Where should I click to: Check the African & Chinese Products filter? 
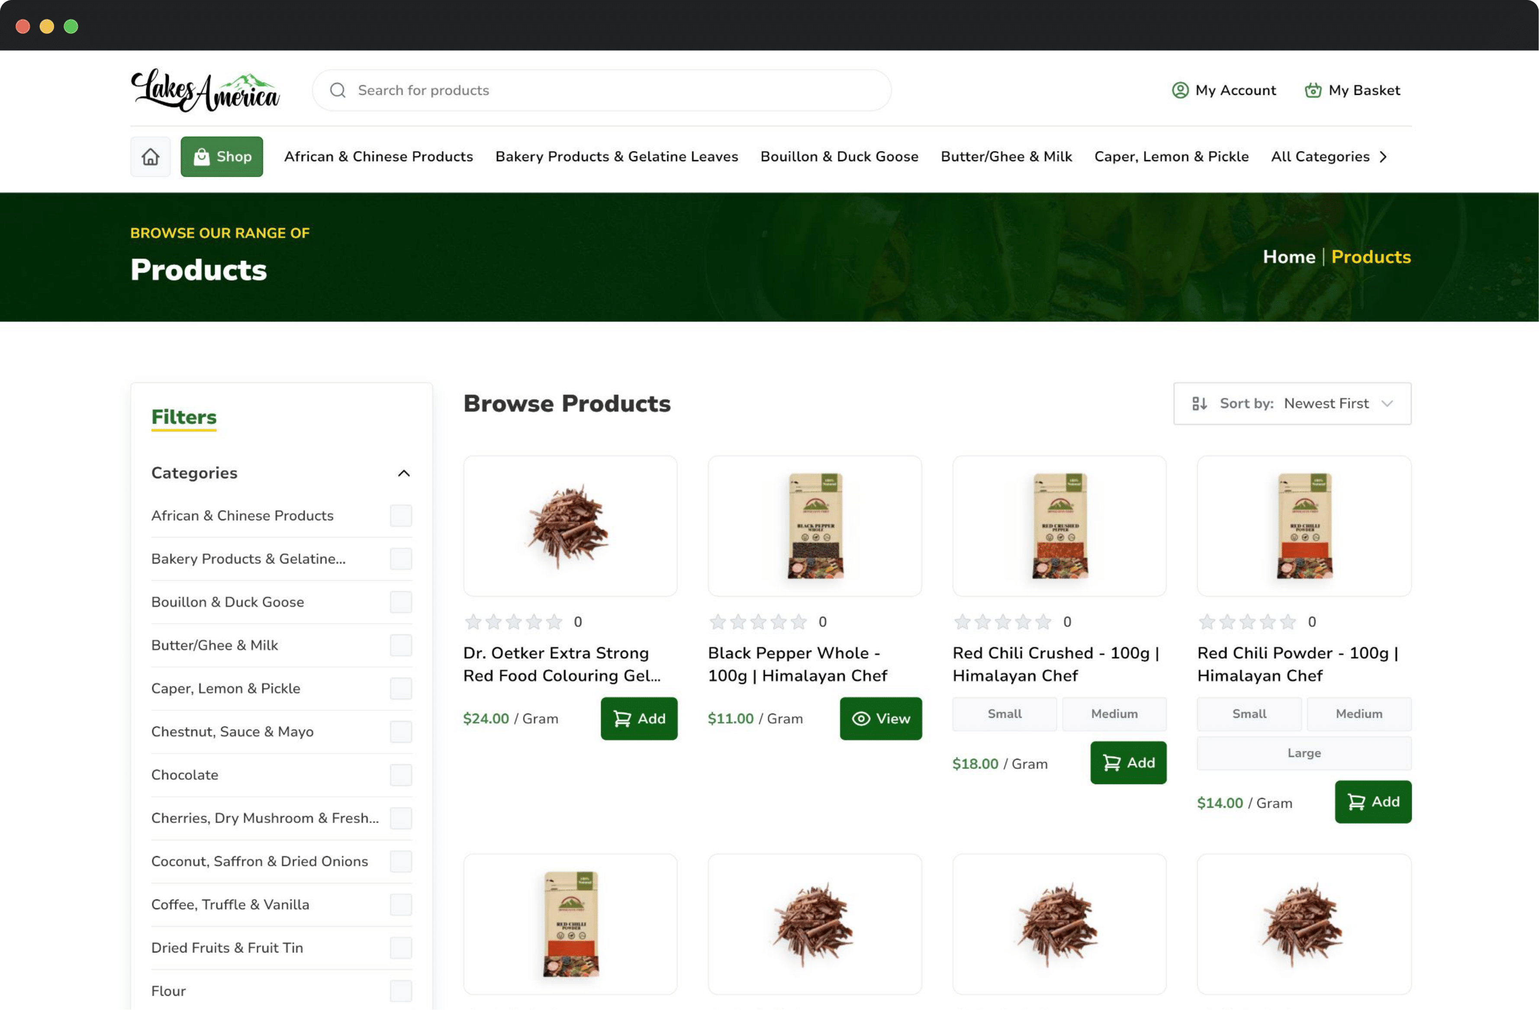point(400,515)
